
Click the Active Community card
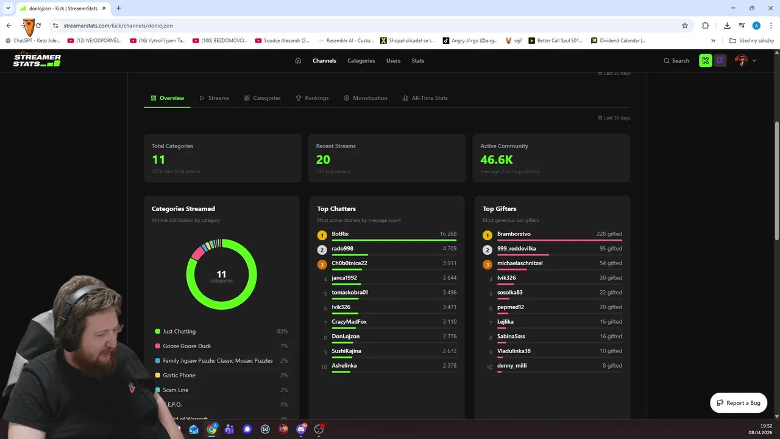click(551, 158)
